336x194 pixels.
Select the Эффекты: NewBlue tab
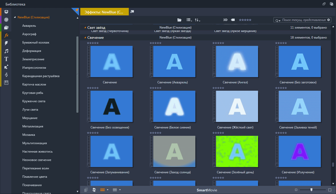point(104,12)
